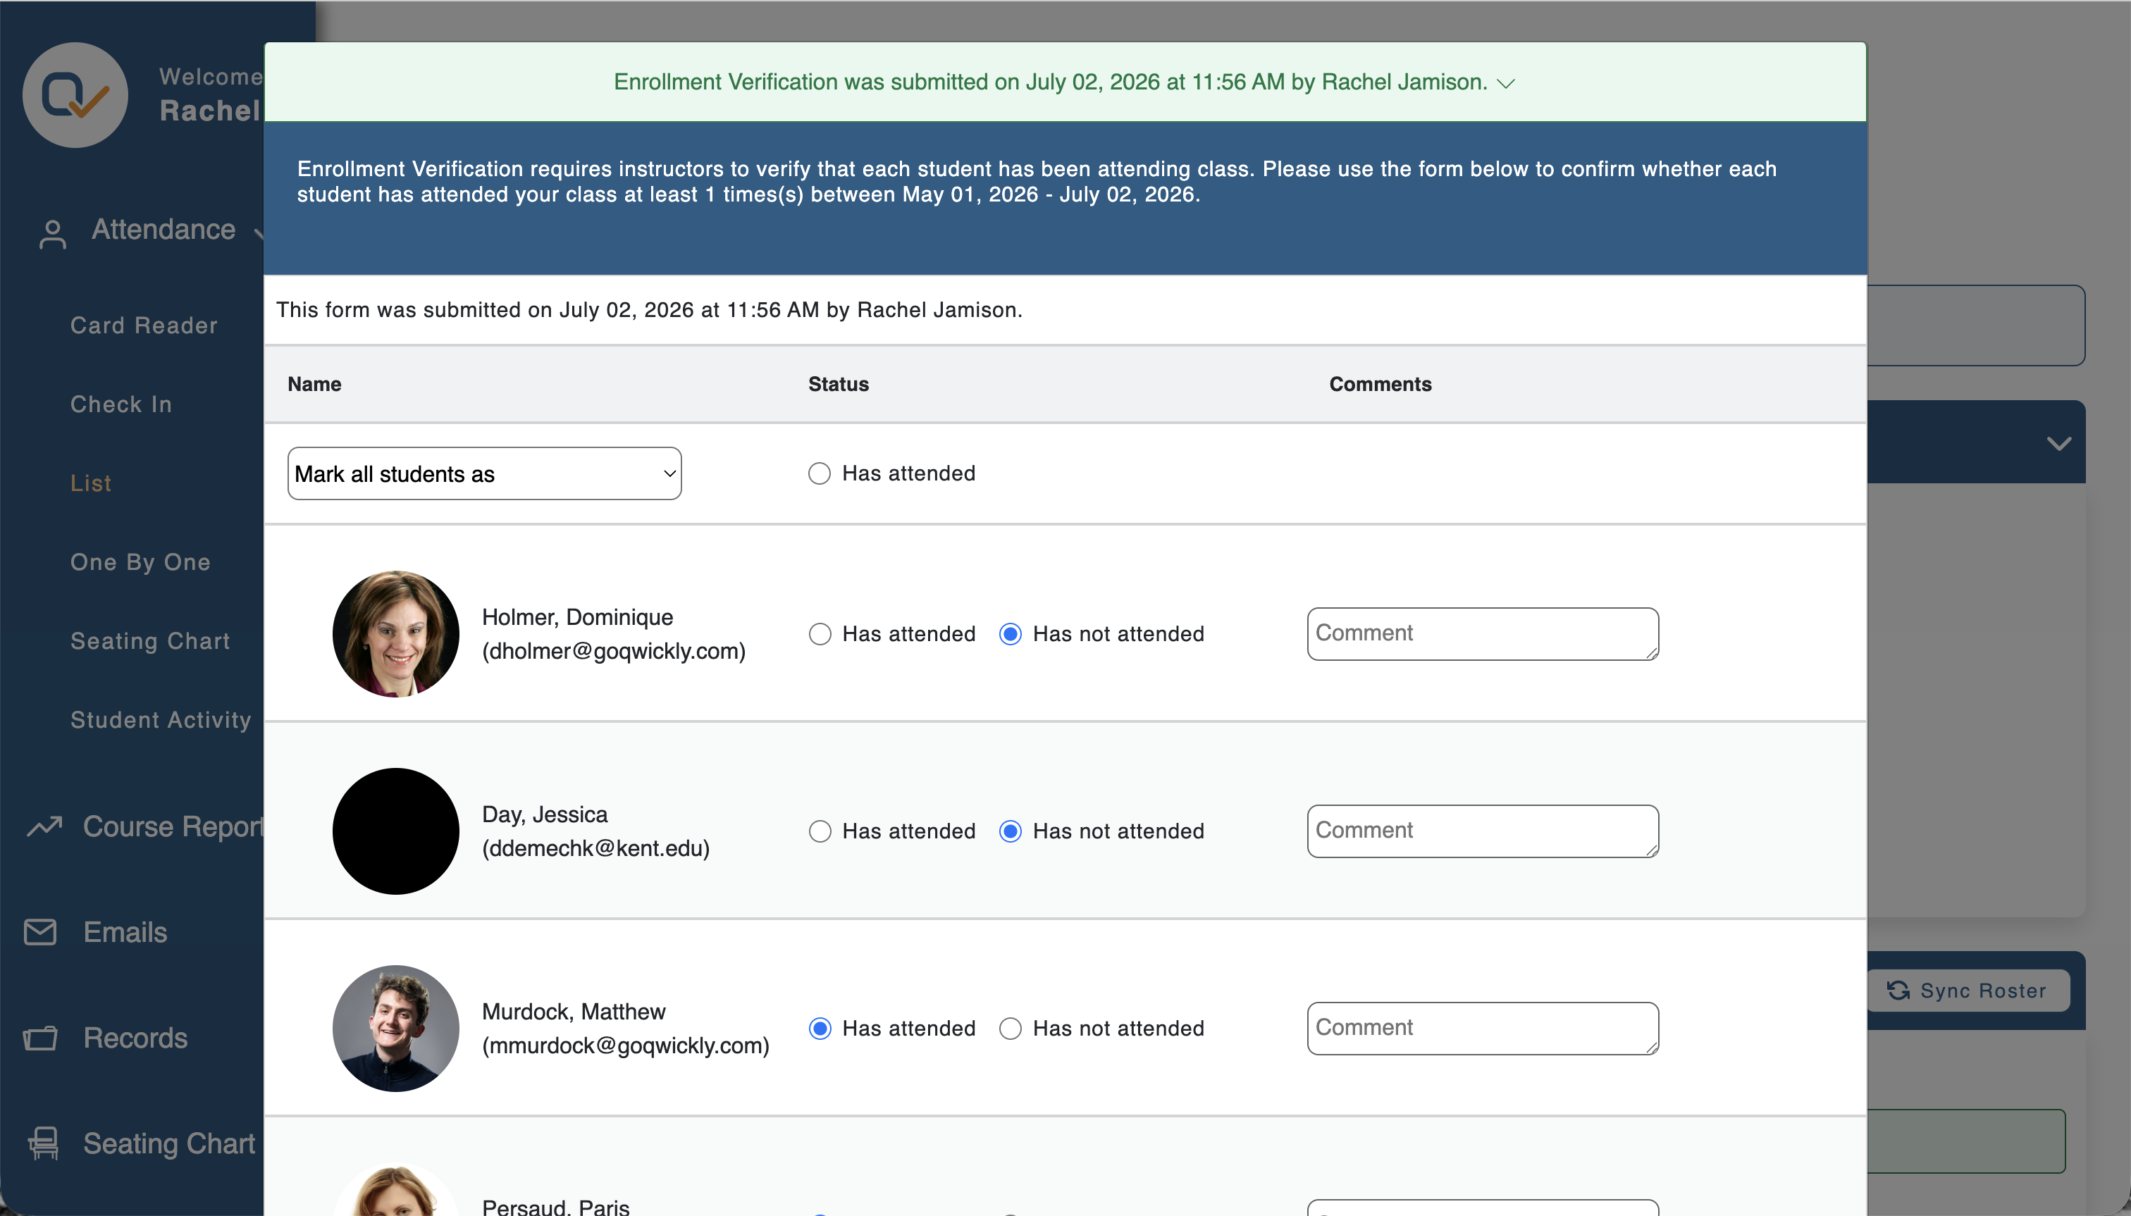Screen dimensions: 2131x1216
Task: Click the Comment field for Matthew Murdock
Action: pos(1483,1028)
